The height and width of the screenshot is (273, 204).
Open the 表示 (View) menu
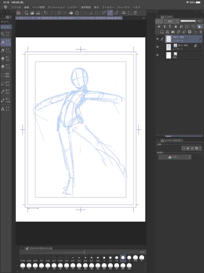(x=96, y=7)
